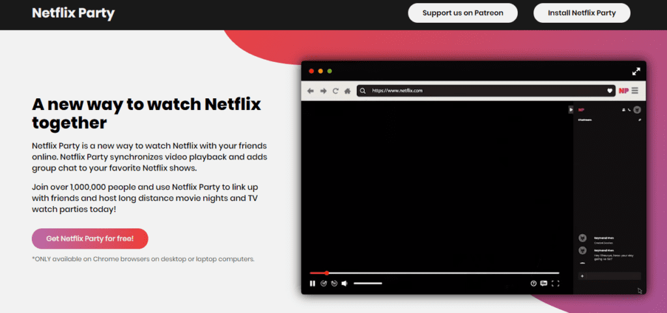This screenshot has width=667, height=313.
Task: Click the red window dot in mock browser
Action: click(x=311, y=71)
